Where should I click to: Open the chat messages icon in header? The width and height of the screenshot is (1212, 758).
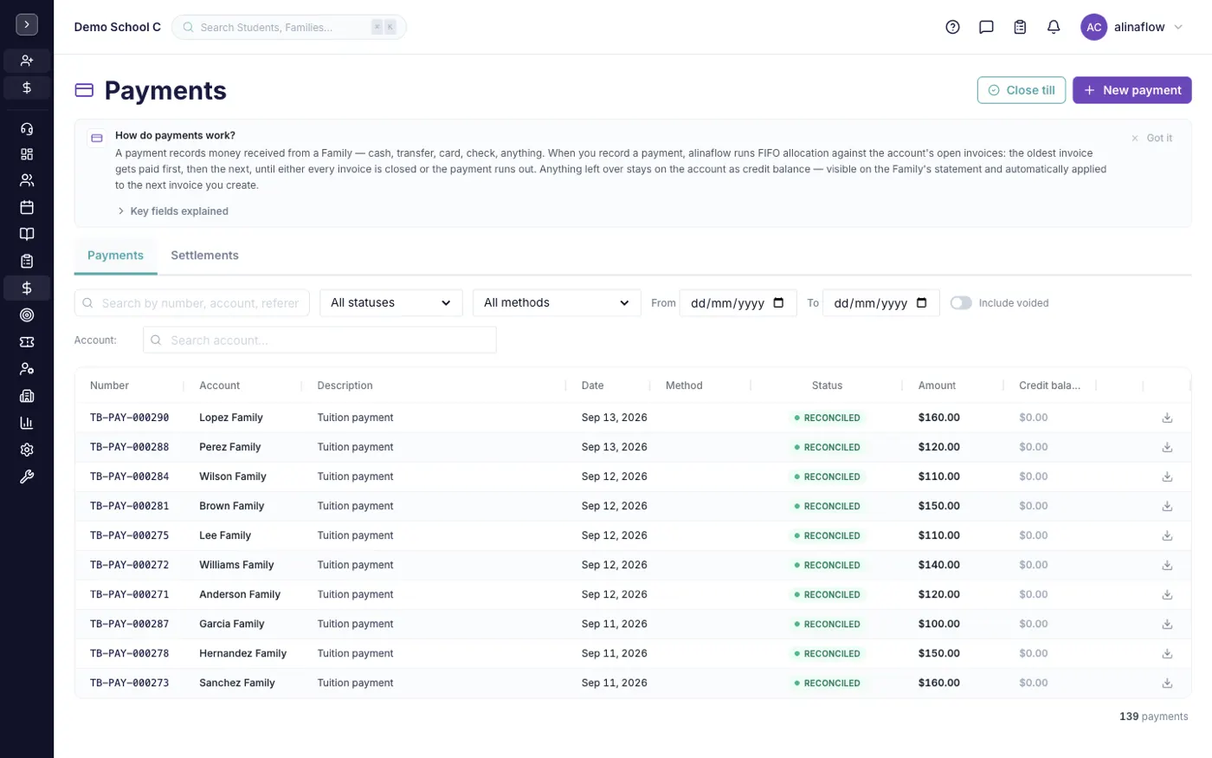pyautogui.click(x=986, y=27)
